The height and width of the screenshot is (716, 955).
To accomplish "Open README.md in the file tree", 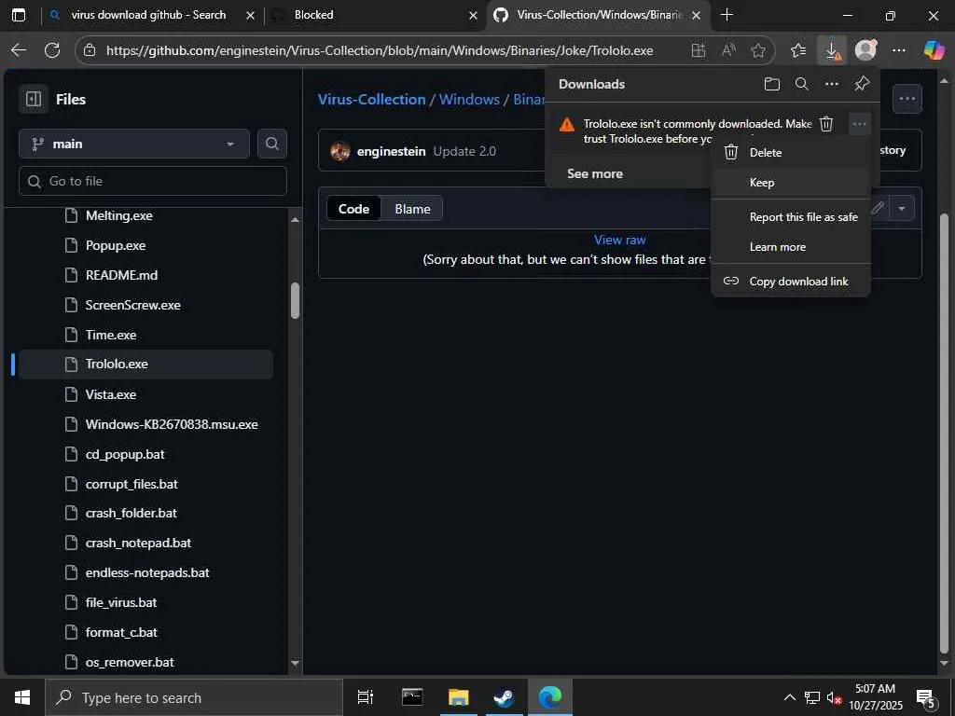I will pyautogui.click(x=121, y=275).
